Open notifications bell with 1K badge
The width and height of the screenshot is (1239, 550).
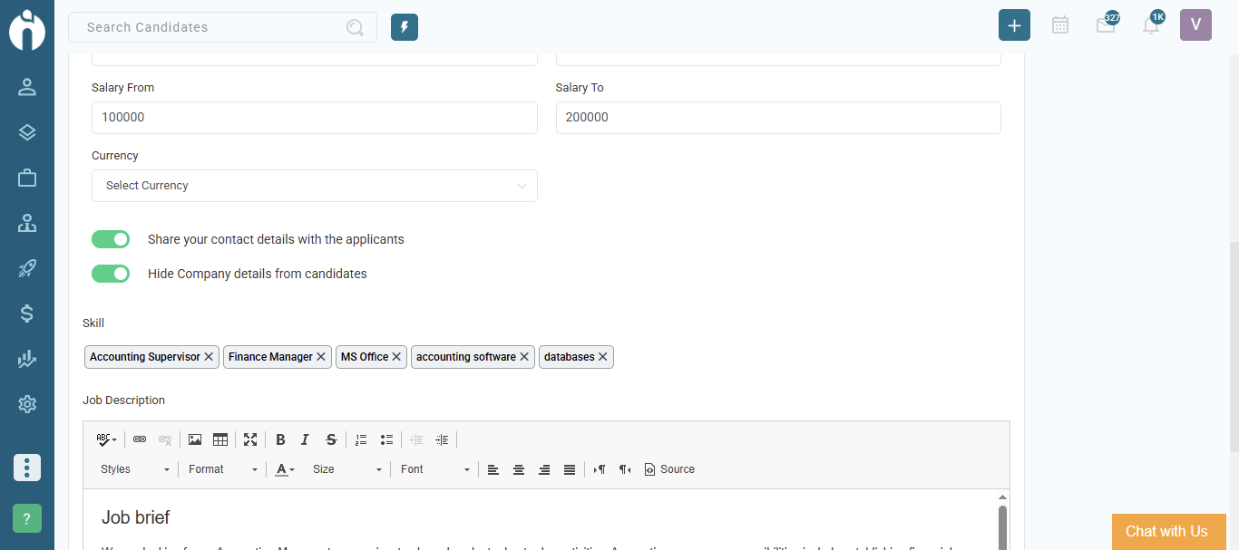(1152, 24)
